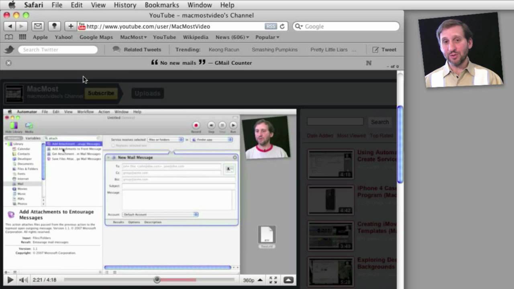Open the Help menu

coord(227,5)
